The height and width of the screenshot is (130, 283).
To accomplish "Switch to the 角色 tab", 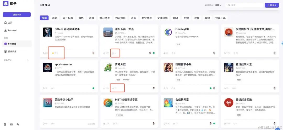I will coord(81,18).
